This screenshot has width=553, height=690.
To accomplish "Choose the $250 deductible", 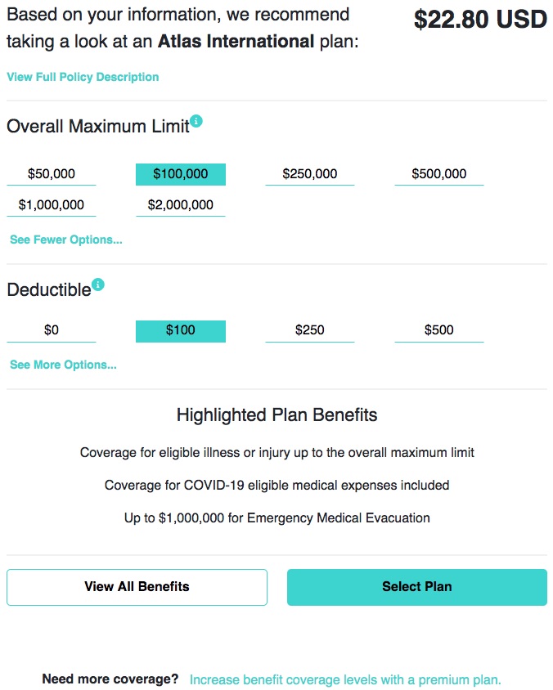I will tap(309, 331).
